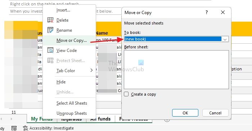Switch to the All funds sheet tab
Image resolution: width=252 pixels, height=131 pixels.
pos(100,119)
